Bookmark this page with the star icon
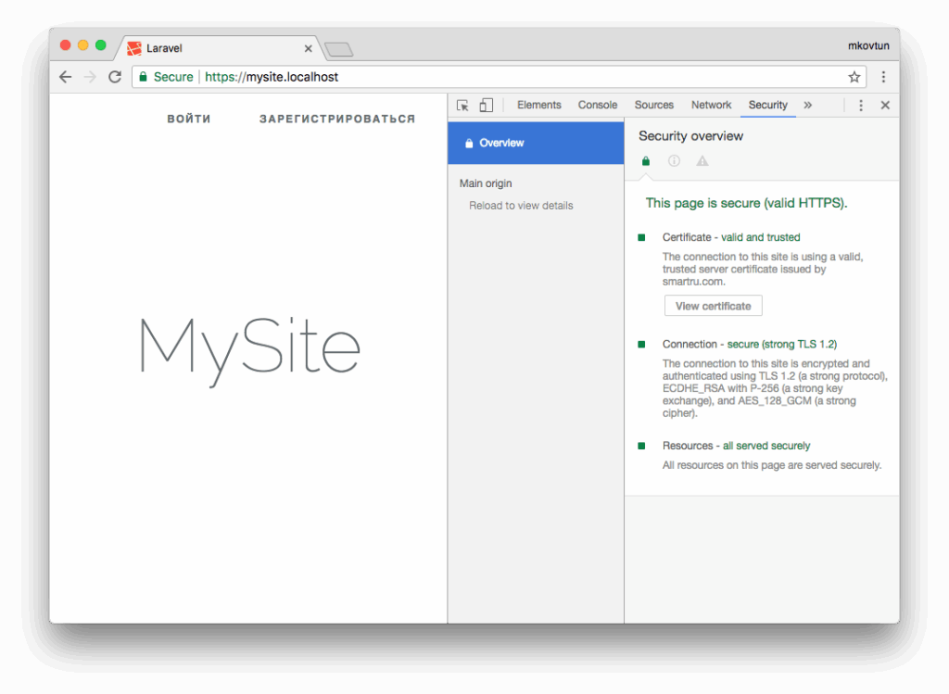Screen dimensions: 949x694 (854, 77)
